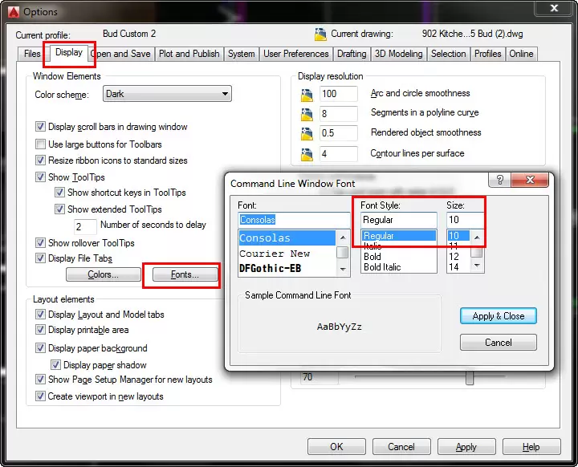The height and width of the screenshot is (467, 578).
Task: Select Courier New in the Font list
Action: coord(275,254)
